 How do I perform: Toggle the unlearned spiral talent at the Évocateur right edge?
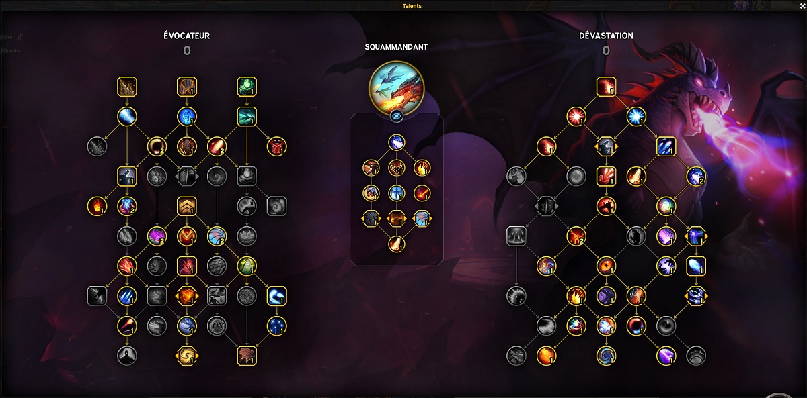point(276,206)
